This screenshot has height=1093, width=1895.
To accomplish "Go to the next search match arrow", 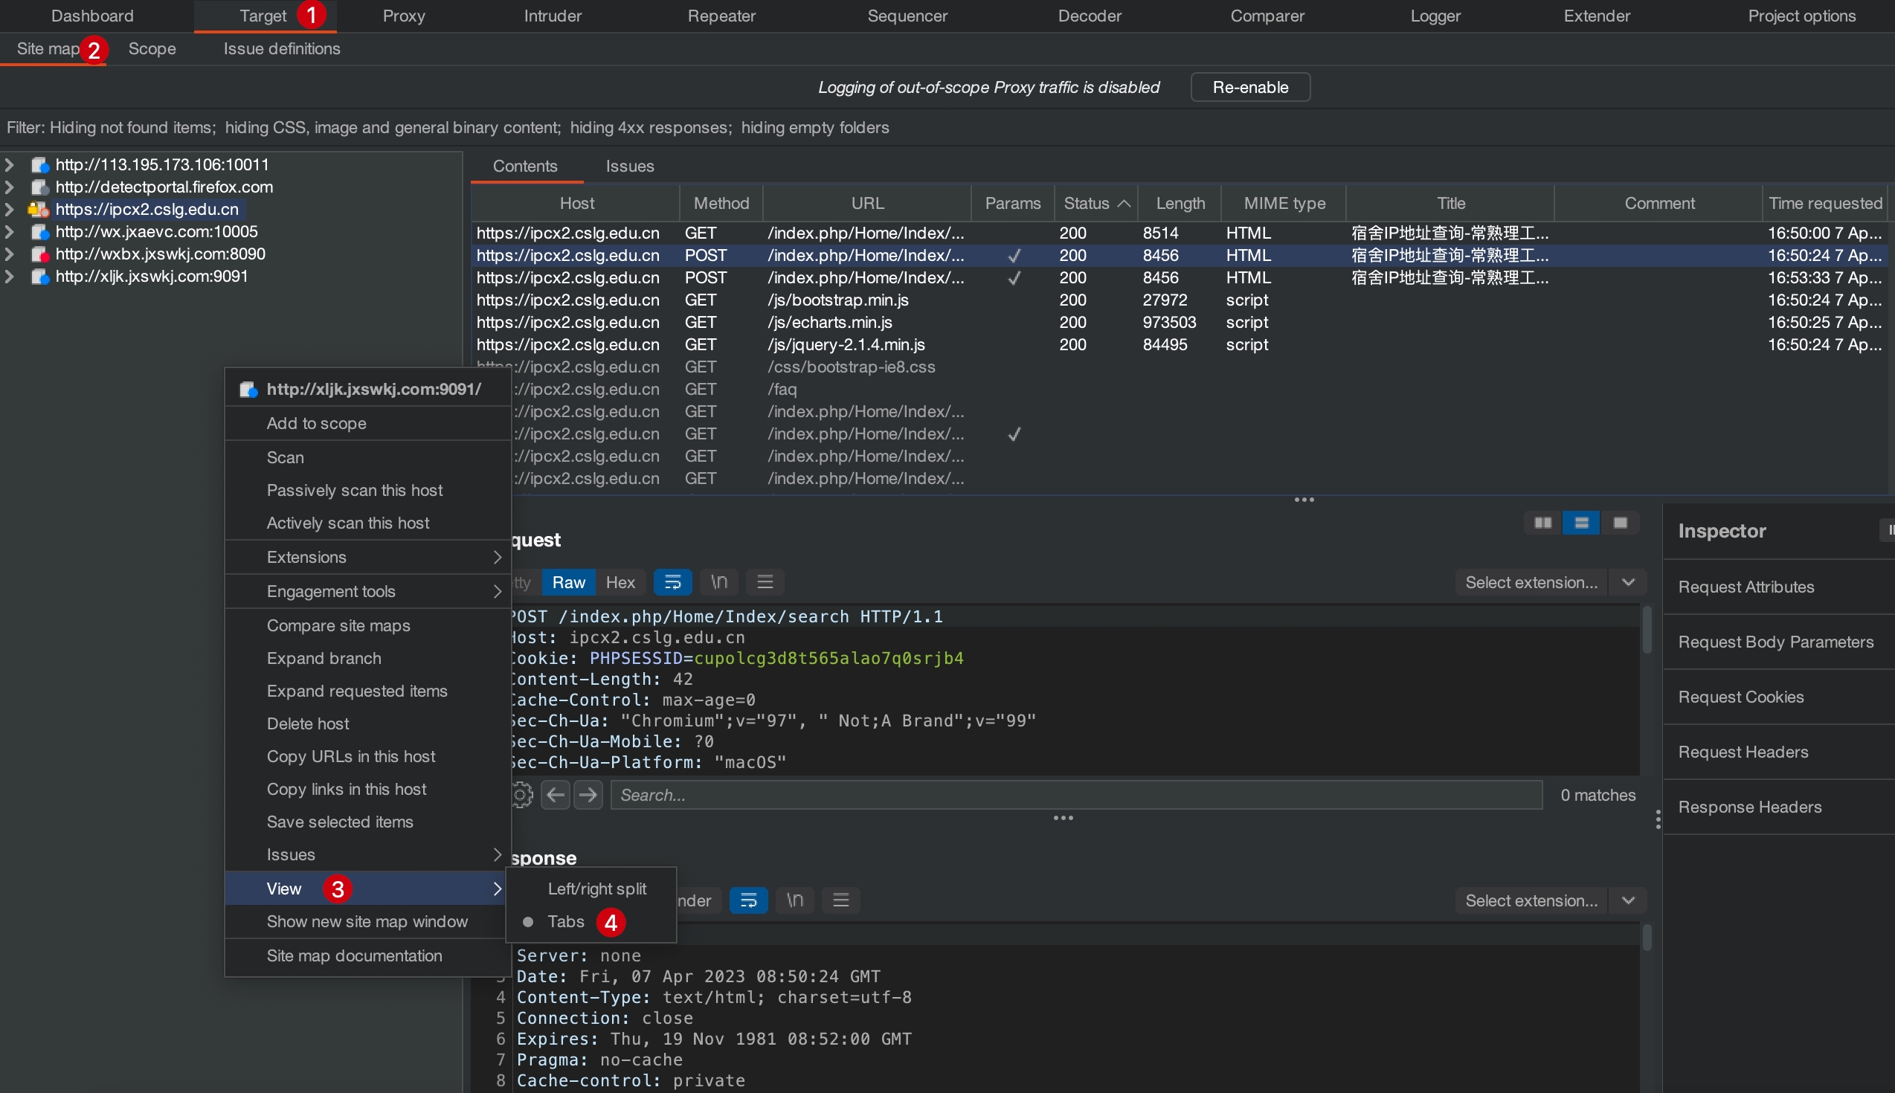I will (x=588, y=795).
